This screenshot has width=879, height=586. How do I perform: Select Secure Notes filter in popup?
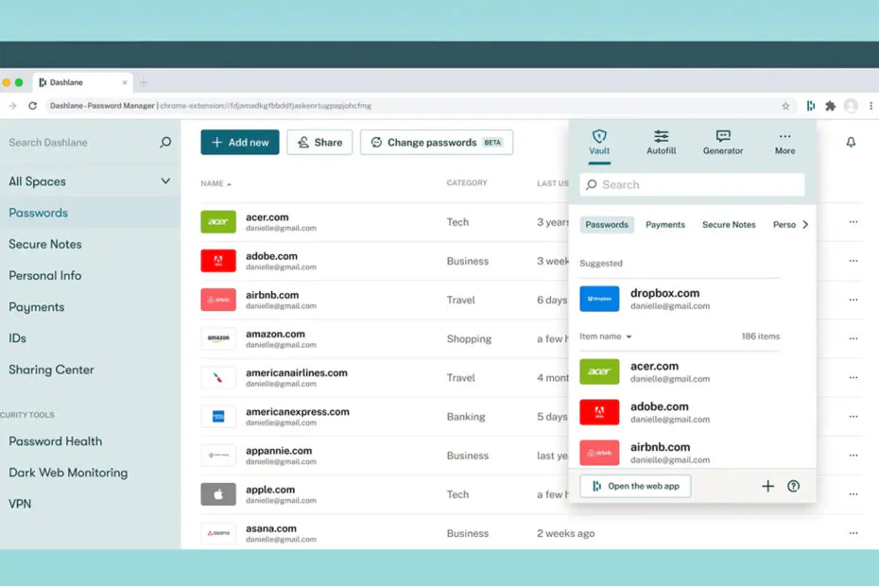coord(729,224)
